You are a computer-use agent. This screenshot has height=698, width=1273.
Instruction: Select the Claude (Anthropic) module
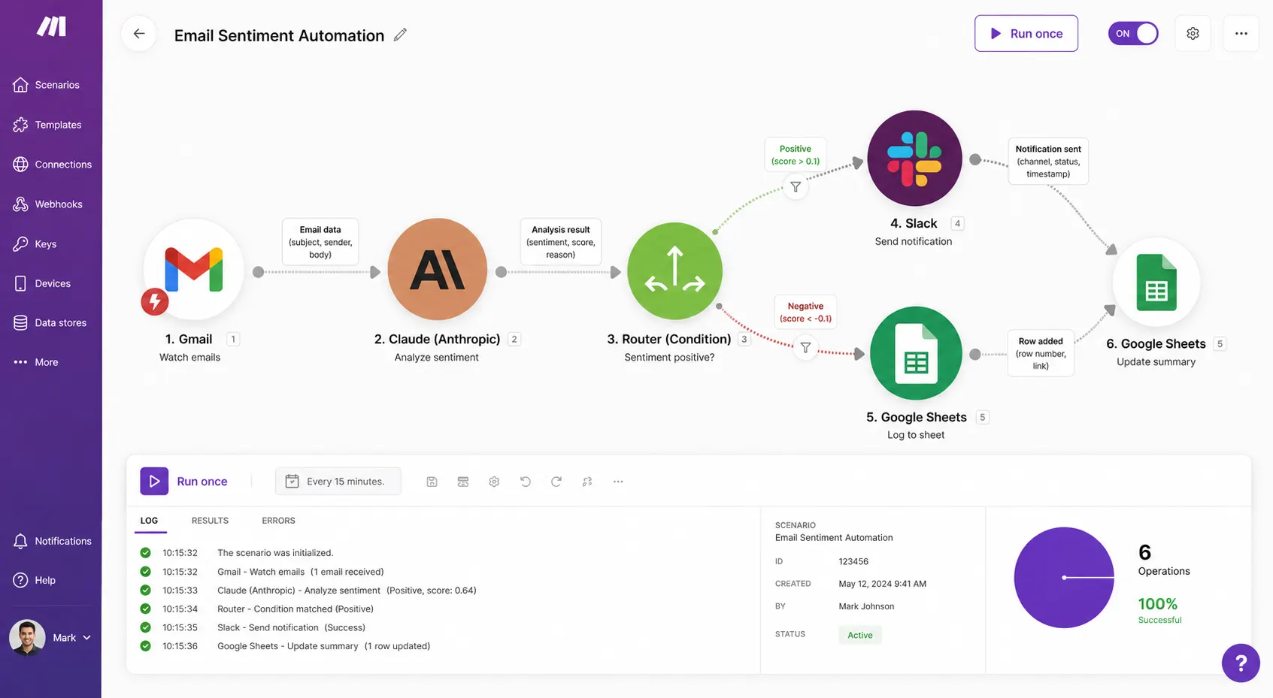[437, 270]
